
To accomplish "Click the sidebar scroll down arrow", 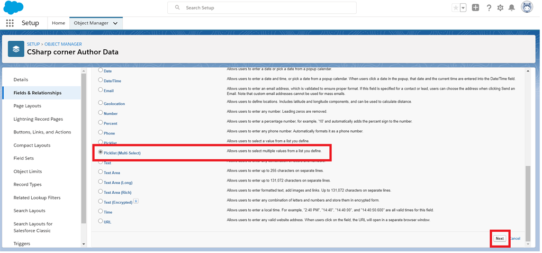I will point(84,245).
